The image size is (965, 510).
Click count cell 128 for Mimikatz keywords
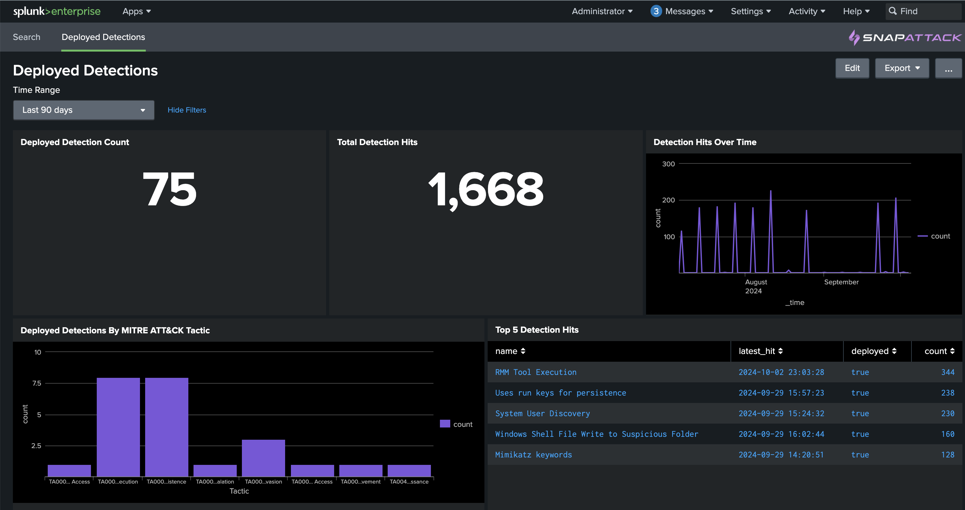[x=948, y=455]
